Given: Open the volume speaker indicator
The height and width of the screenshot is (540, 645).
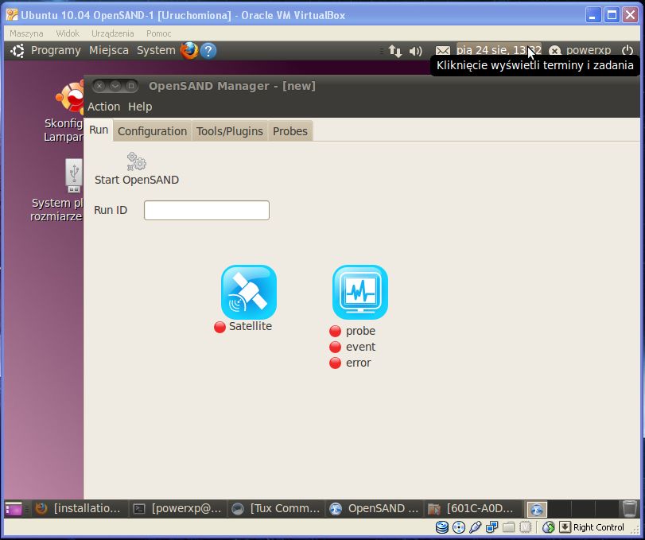Looking at the screenshot, I should tap(415, 51).
